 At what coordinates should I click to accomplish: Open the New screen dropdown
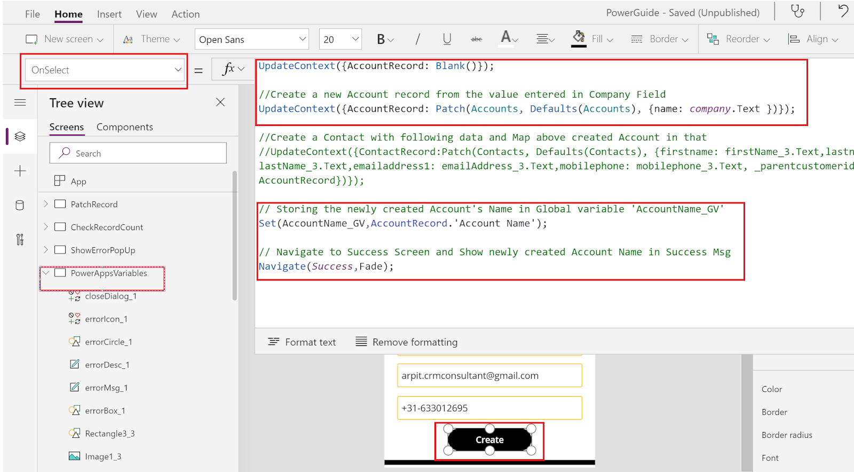point(65,39)
